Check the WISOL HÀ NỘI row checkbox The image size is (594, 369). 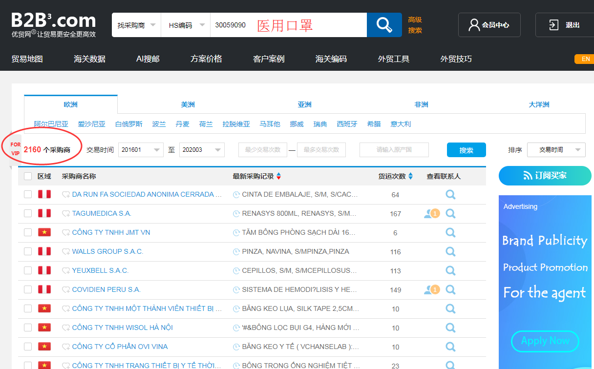point(28,328)
